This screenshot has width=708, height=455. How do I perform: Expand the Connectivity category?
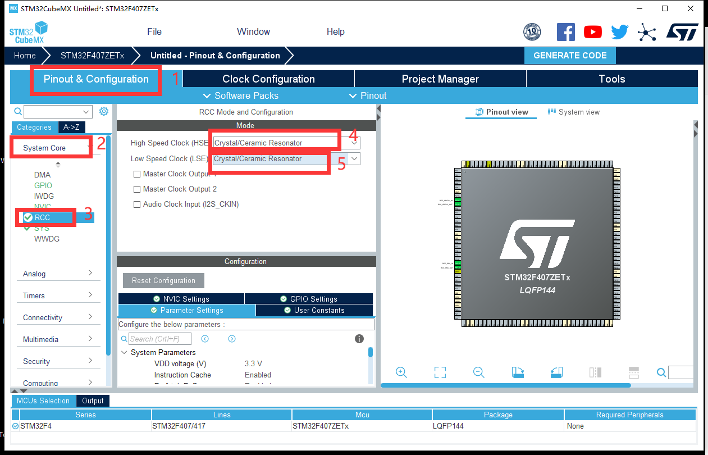point(58,317)
